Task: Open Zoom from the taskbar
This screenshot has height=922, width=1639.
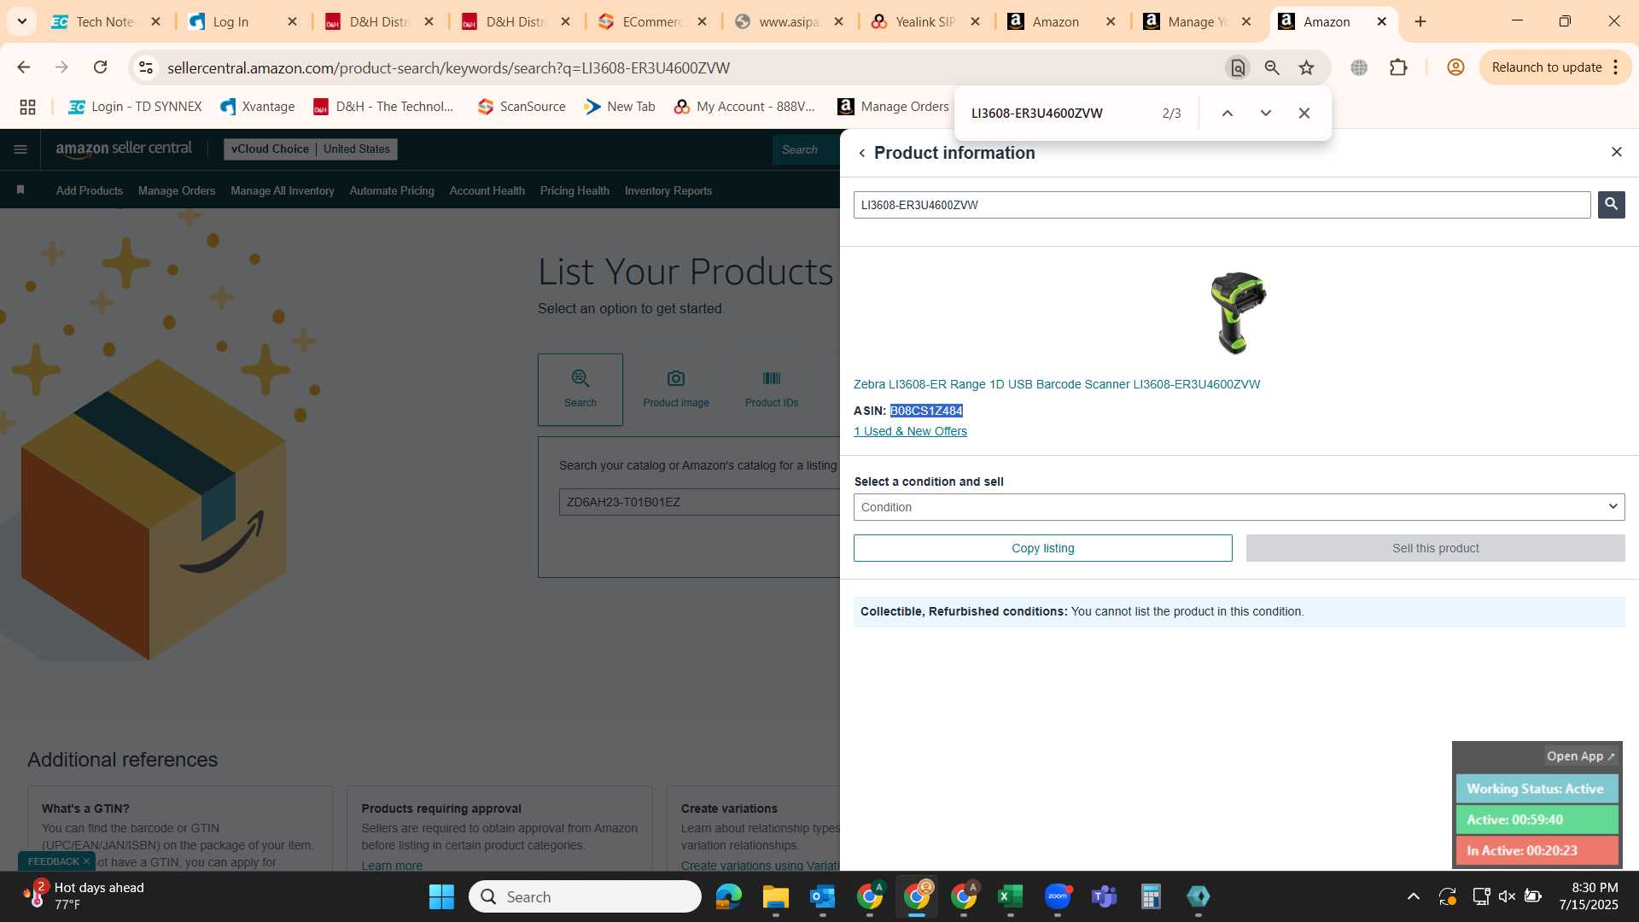Action: 1058,896
